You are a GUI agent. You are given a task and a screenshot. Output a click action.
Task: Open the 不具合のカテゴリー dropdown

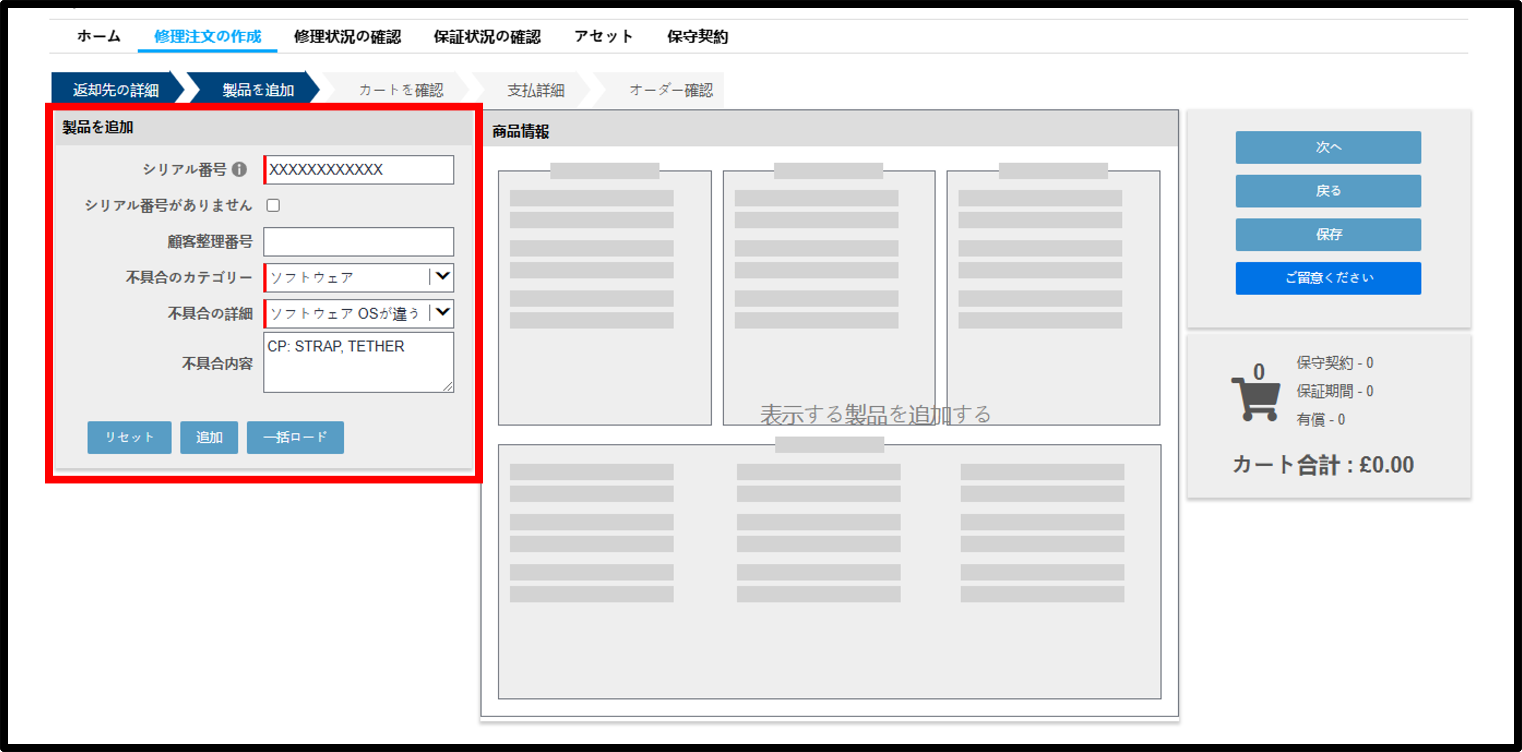359,278
